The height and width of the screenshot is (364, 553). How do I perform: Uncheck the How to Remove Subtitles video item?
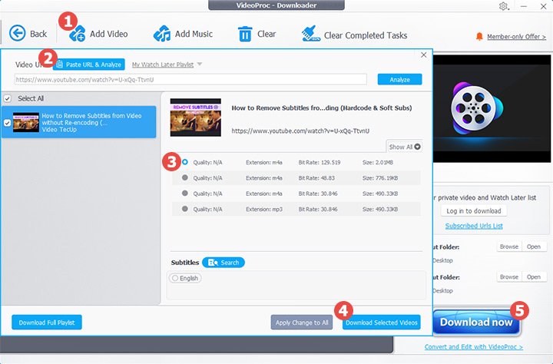[x=8, y=122]
